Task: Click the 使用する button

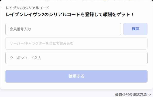Action: [76, 76]
